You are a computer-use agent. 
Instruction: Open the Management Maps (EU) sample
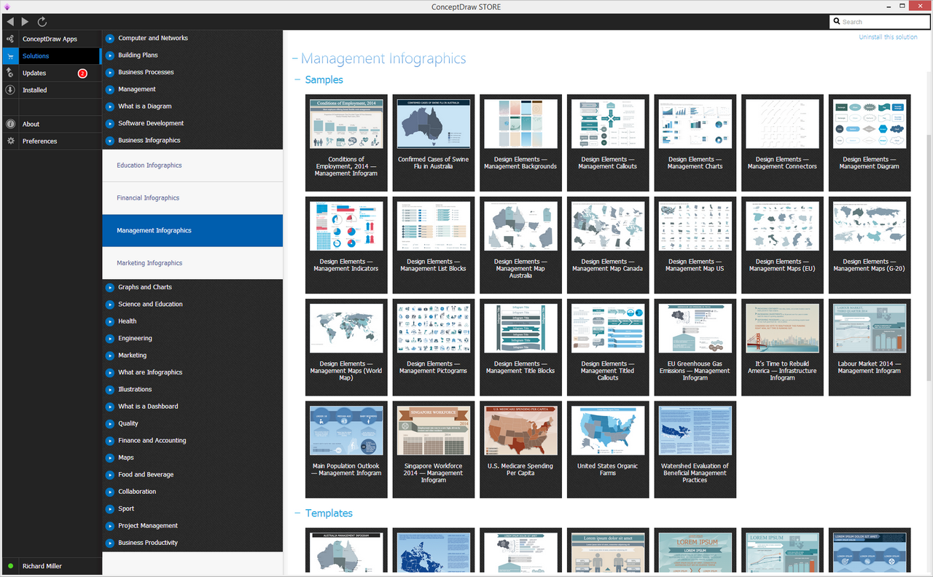[782, 245]
